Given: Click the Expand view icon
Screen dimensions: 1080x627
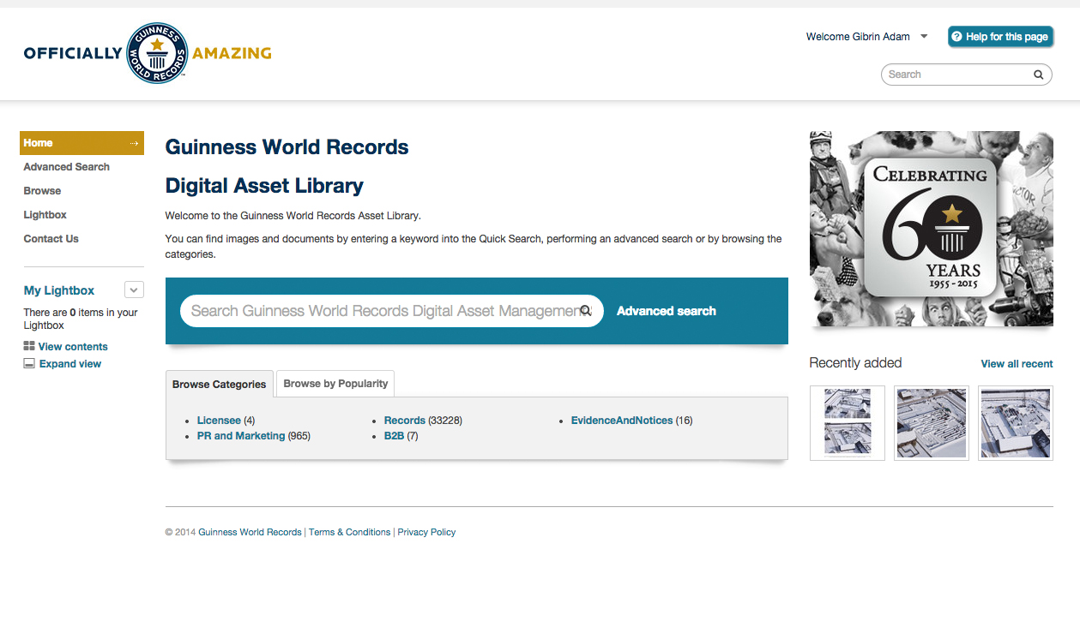Looking at the screenshot, I should (x=29, y=364).
